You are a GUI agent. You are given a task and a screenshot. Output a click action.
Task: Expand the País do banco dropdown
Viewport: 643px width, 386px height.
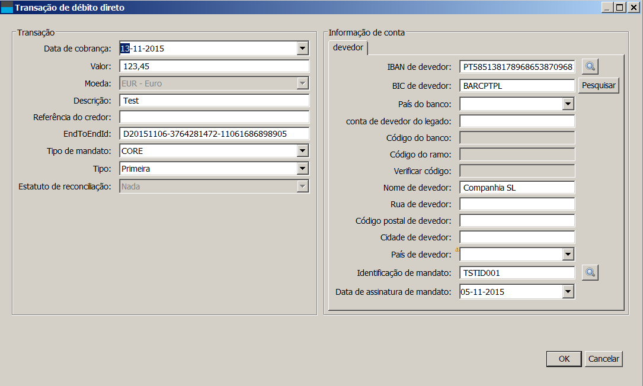pos(568,104)
